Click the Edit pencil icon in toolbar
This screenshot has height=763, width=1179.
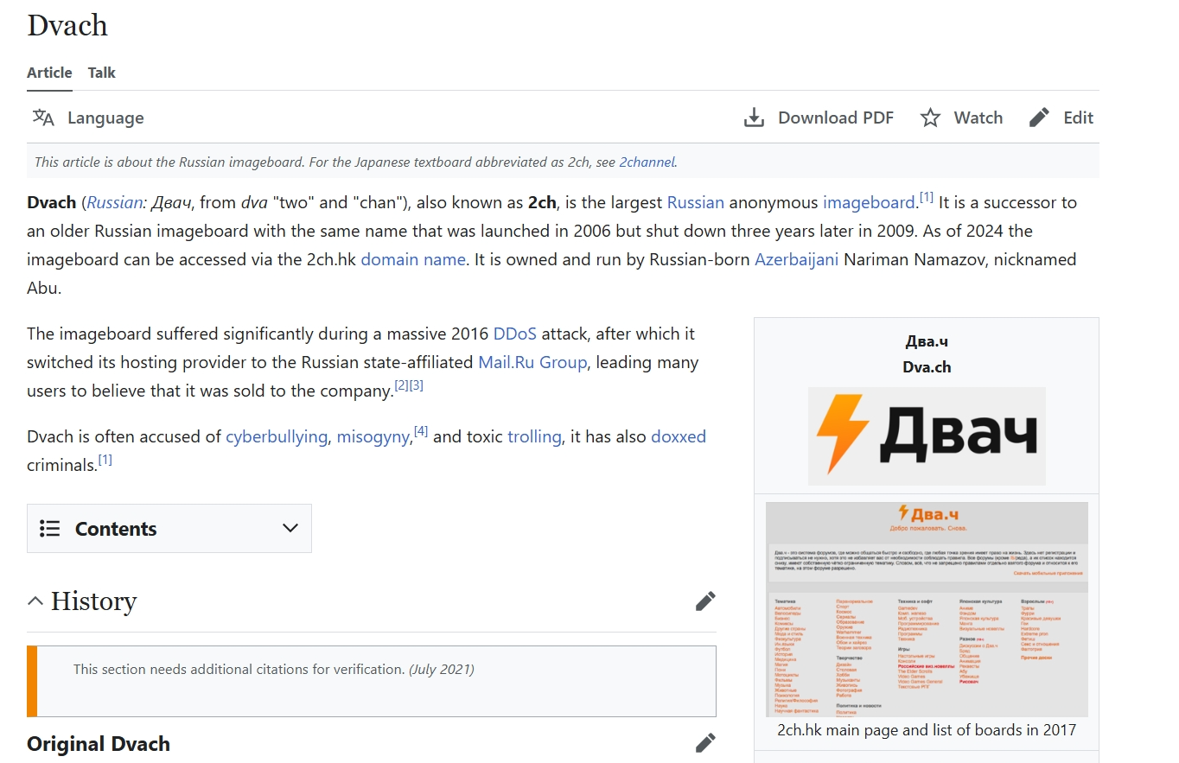pyautogui.click(x=1040, y=118)
